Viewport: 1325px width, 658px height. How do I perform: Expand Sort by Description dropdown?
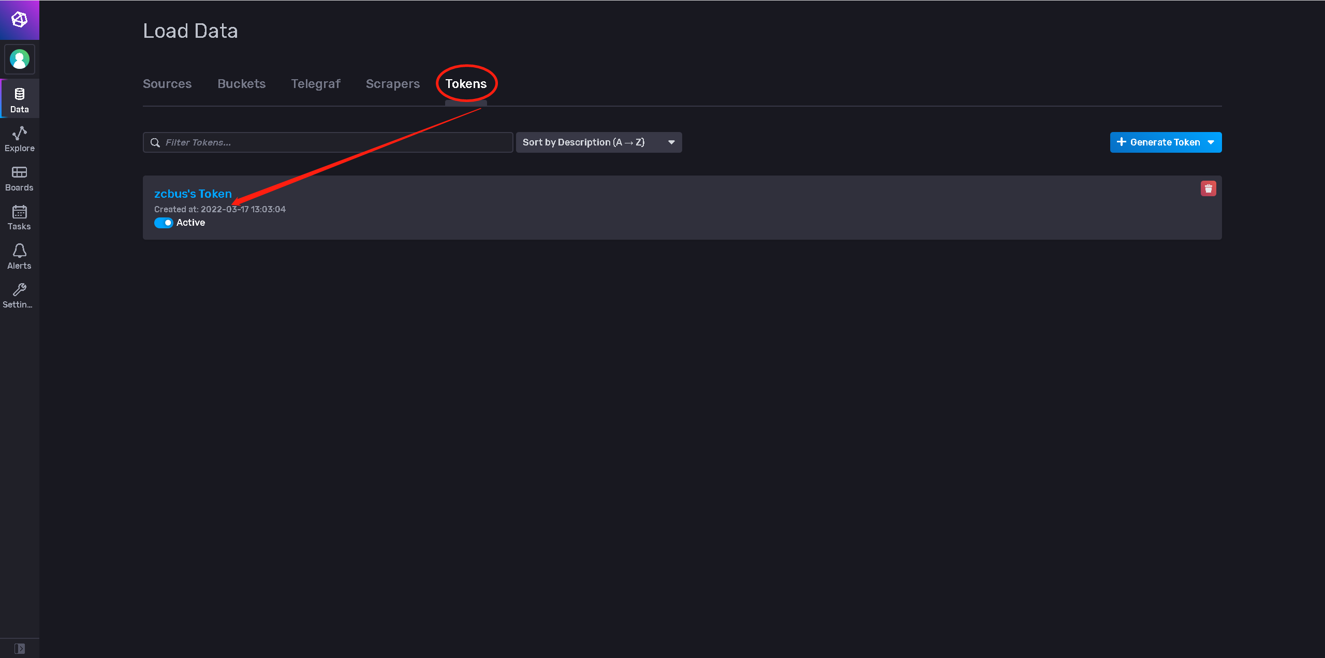[599, 142]
